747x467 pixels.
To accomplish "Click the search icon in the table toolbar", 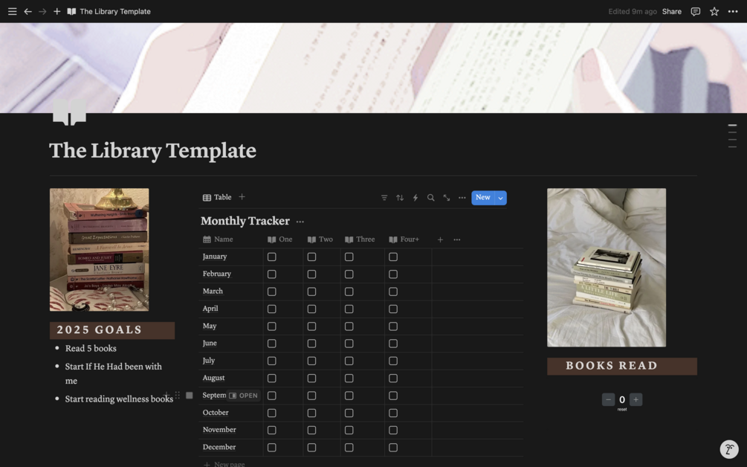I will (x=431, y=197).
